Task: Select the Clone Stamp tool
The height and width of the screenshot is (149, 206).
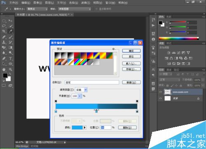Action: [x=4, y=42]
